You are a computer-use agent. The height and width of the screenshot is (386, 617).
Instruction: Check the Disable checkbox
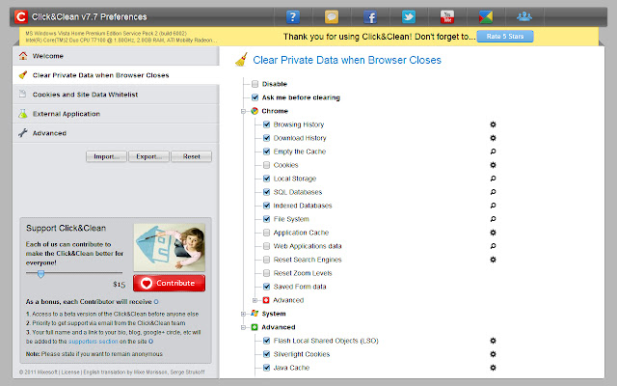(255, 84)
